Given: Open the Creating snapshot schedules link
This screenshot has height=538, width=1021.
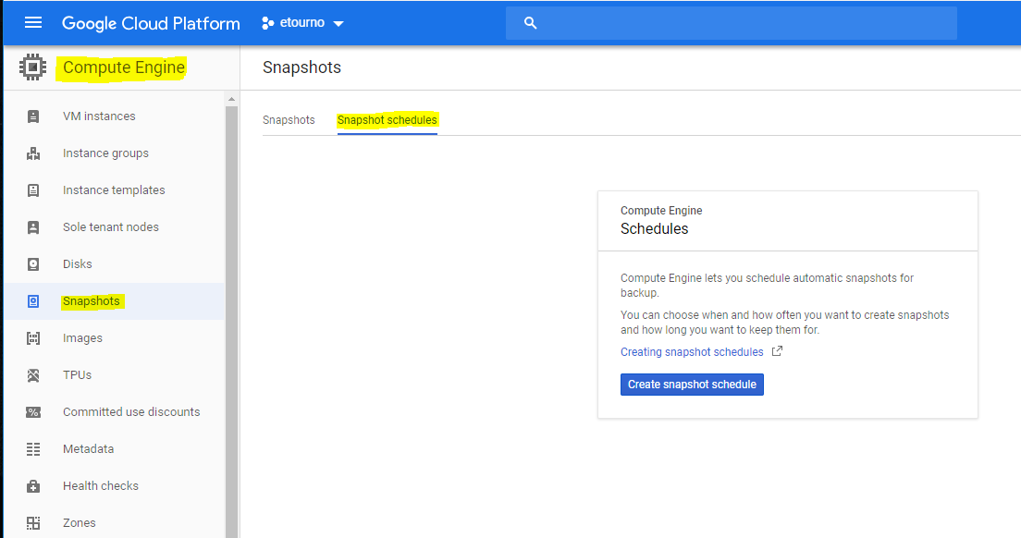Looking at the screenshot, I should click(x=692, y=352).
